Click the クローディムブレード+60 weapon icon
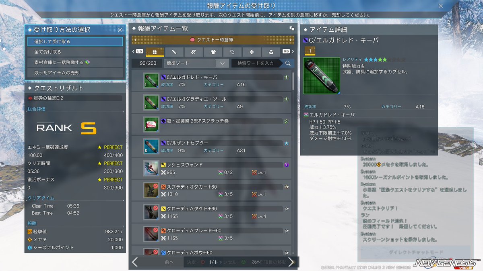 coord(152,234)
